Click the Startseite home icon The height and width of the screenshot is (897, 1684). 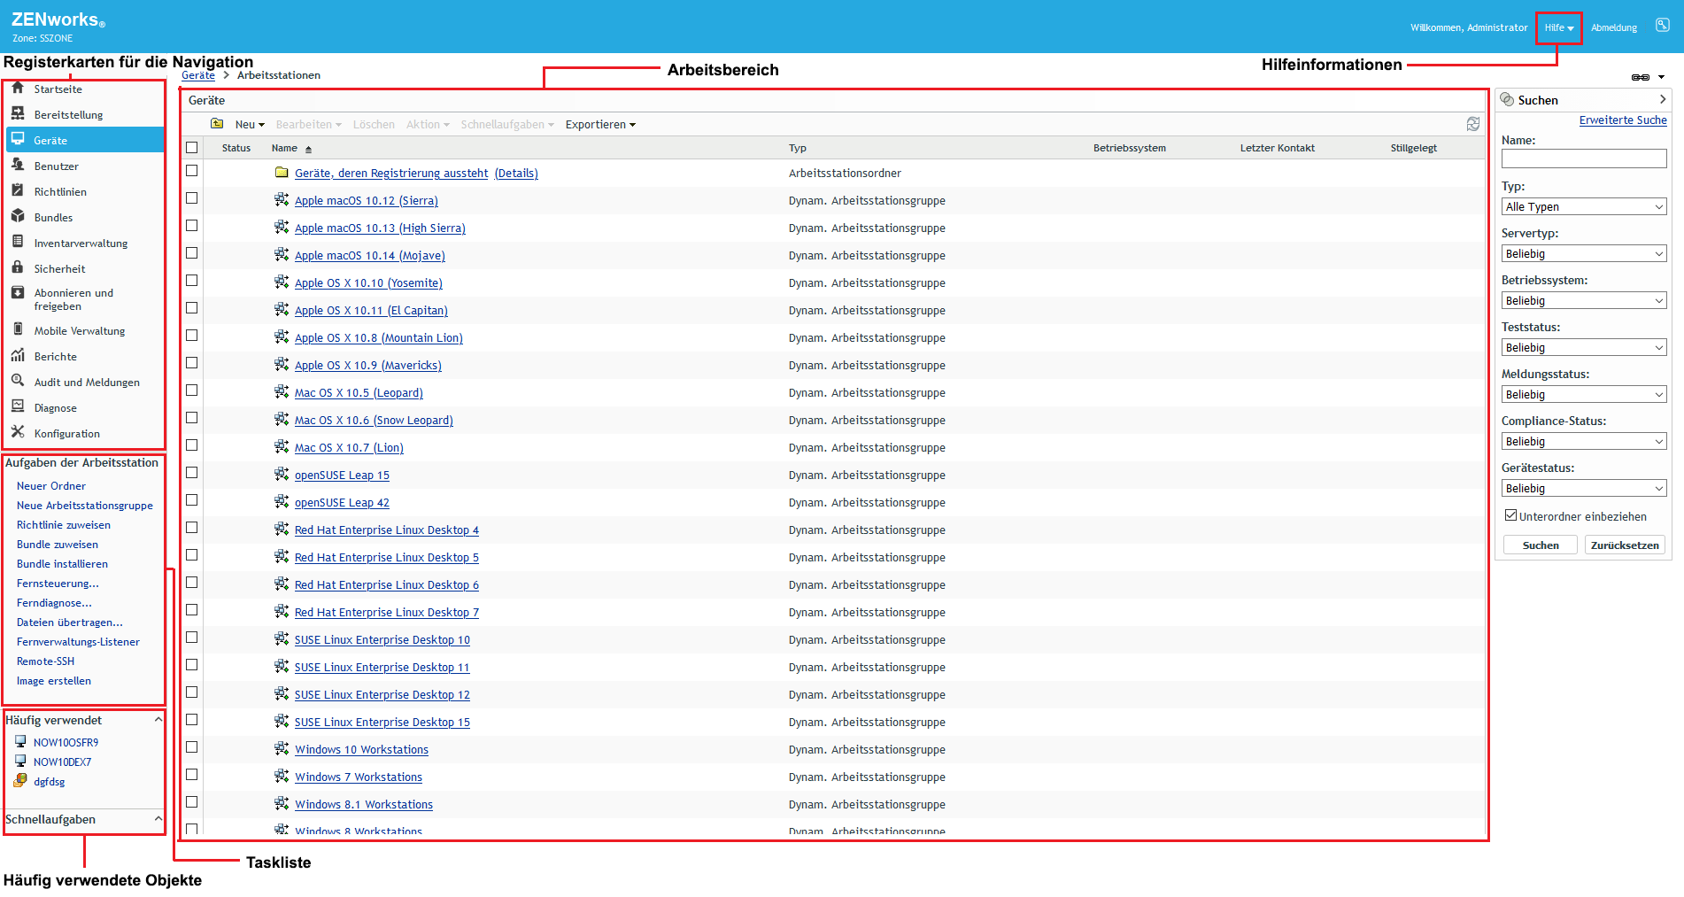pyautogui.click(x=18, y=88)
